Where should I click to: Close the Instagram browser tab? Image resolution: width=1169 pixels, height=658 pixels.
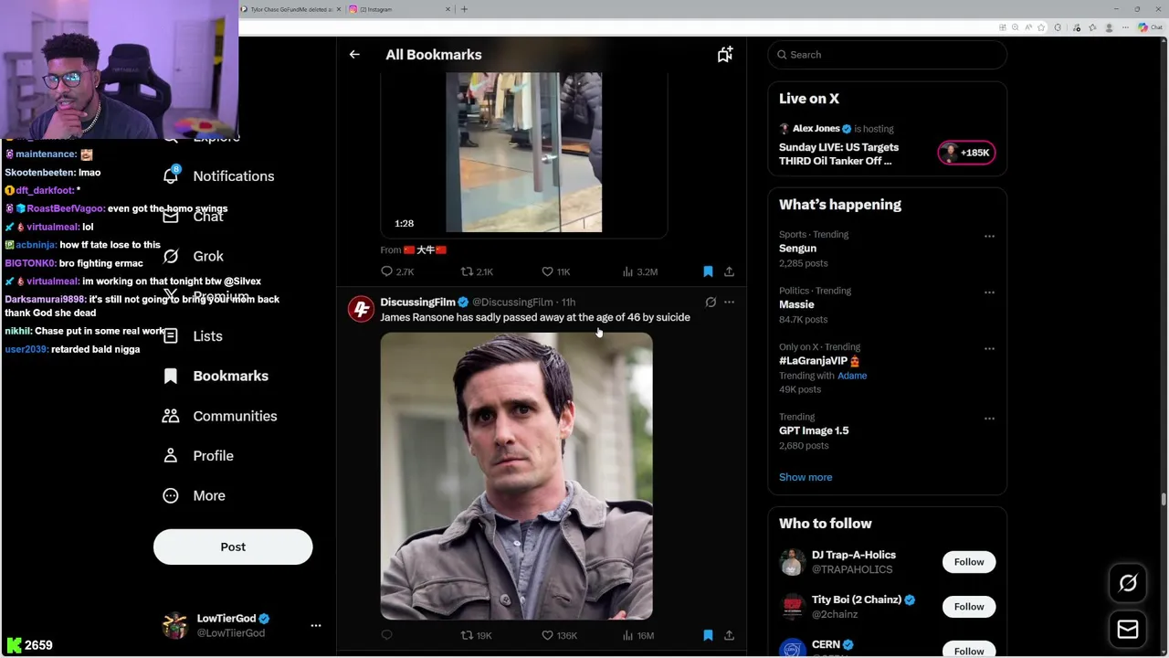(x=448, y=9)
